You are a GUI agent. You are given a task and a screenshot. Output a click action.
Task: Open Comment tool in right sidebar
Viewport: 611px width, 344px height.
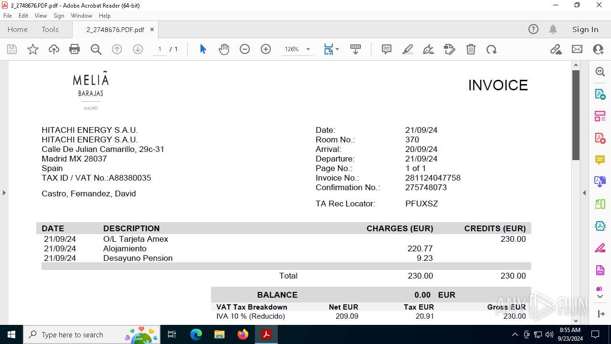click(600, 160)
